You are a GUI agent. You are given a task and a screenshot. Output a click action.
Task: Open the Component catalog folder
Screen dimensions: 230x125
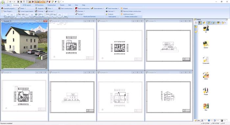click(206, 60)
